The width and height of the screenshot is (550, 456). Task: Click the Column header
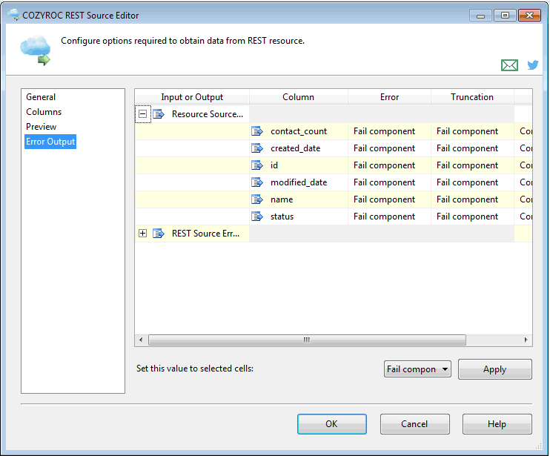click(299, 97)
